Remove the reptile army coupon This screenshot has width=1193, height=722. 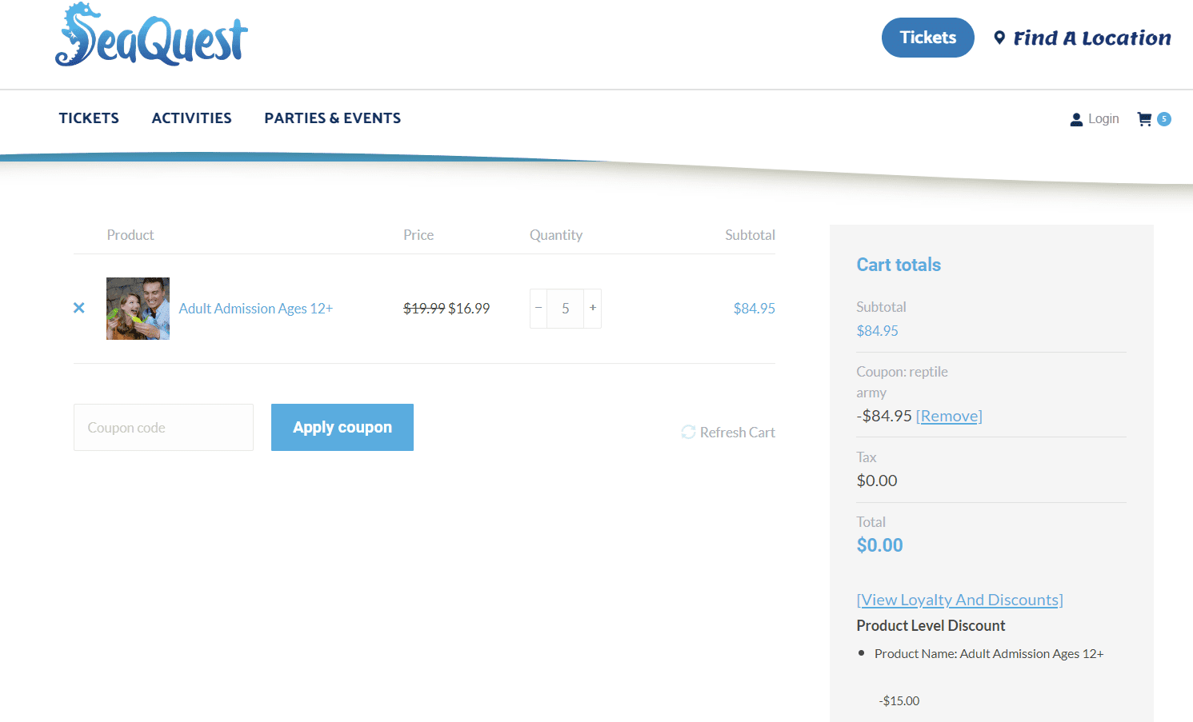949,416
